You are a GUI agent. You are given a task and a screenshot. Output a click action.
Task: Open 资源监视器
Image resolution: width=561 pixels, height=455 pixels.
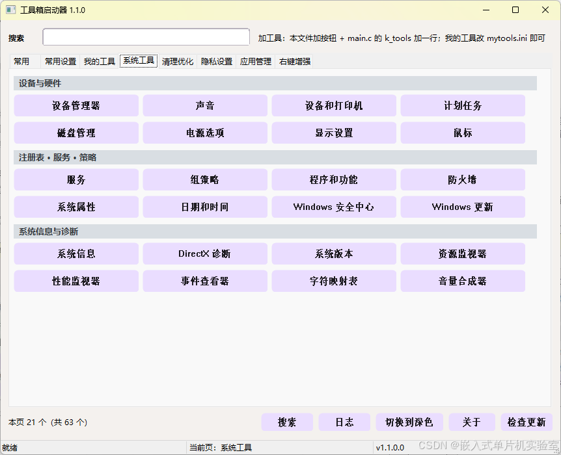(463, 253)
